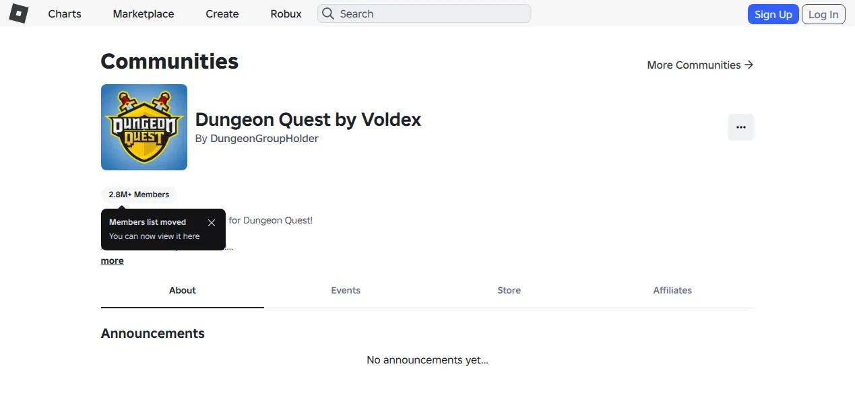Focus the Search input field
The width and height of the screenshot is (855, 416).
pyautogui.click(x=424, y=13)
